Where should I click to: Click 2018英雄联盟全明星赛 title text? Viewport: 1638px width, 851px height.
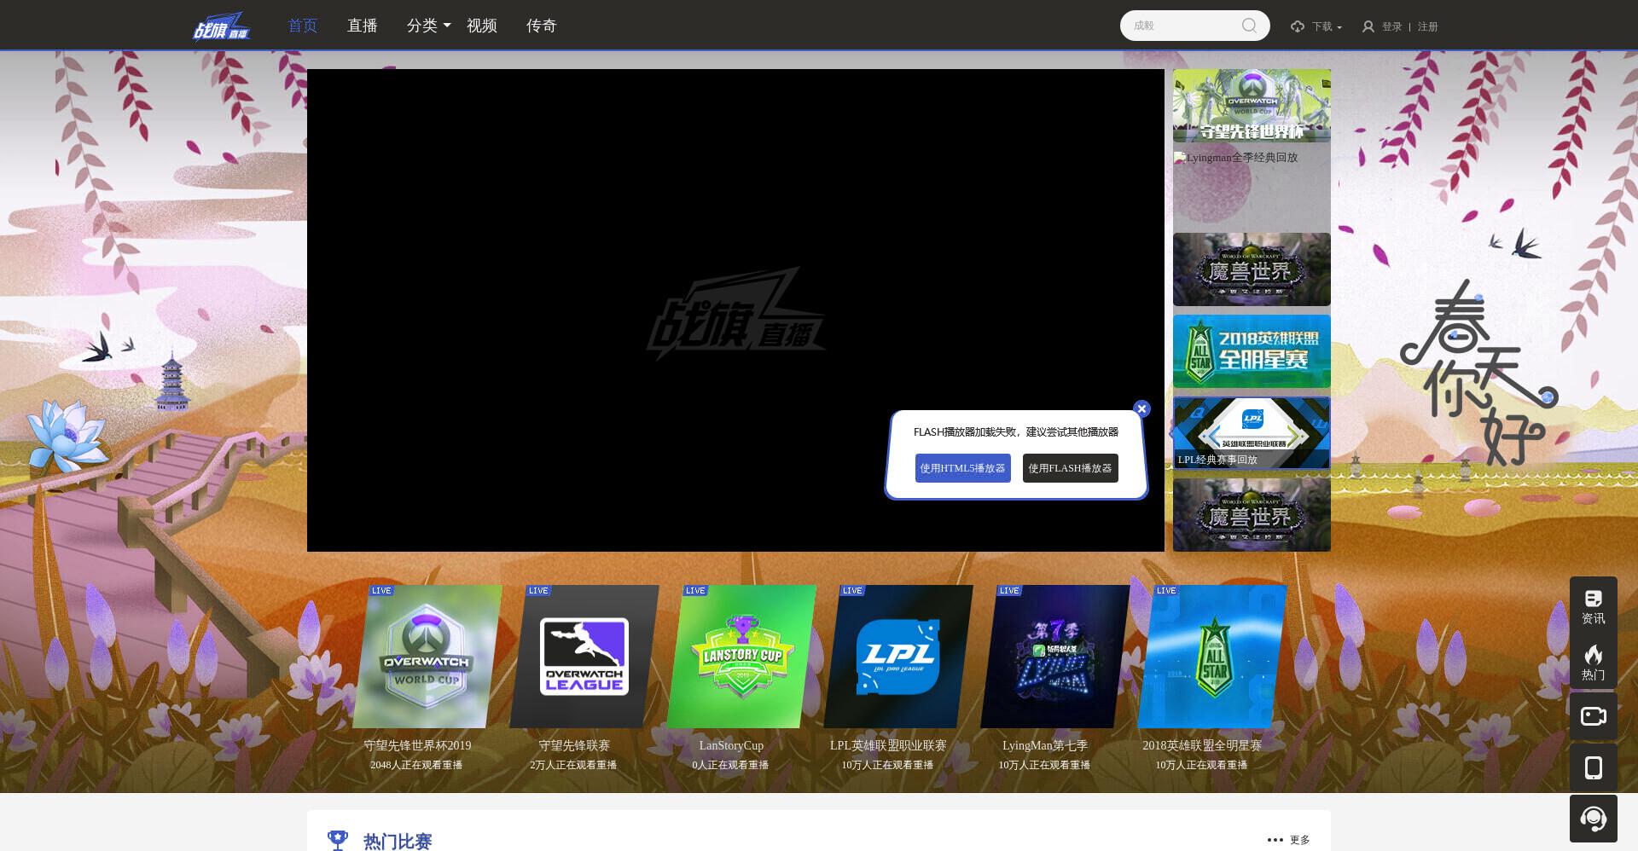tap(1202, 745)
